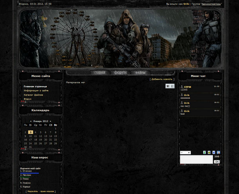This screenshot has height=194, width=239.
Task: Click the S.T.A.L.K.E.R. header banner image
Action: coord(120,39)
